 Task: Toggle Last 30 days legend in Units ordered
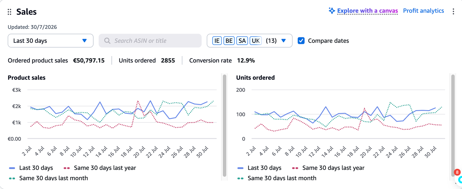point(259,168)
